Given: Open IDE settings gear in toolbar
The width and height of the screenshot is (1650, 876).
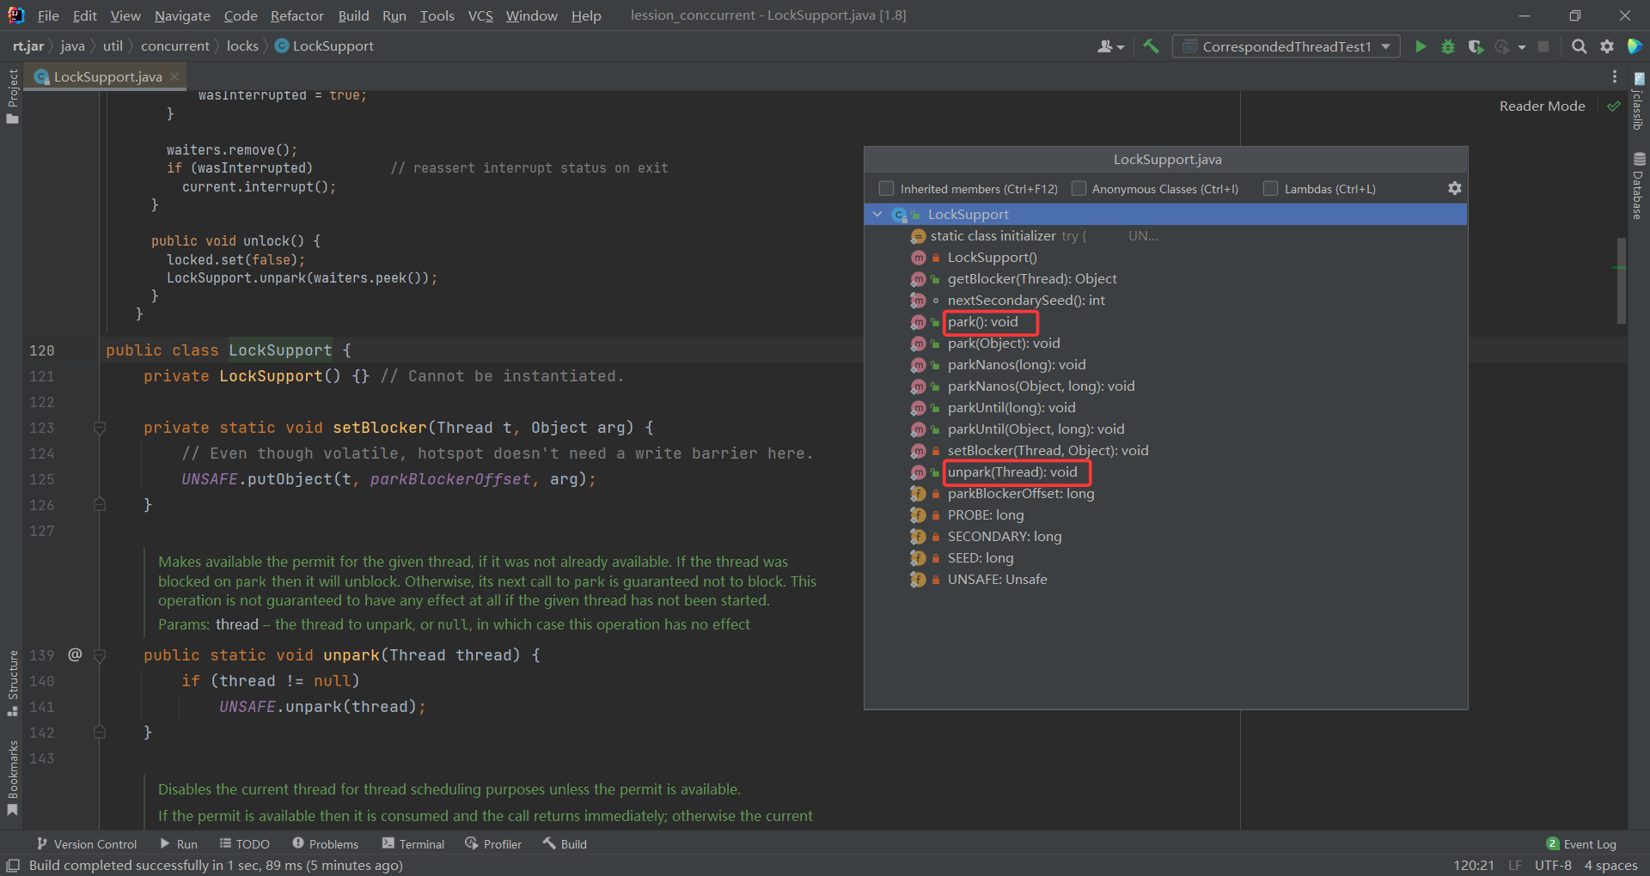Looking at the screenshot, I should [x=1607, y=46].
